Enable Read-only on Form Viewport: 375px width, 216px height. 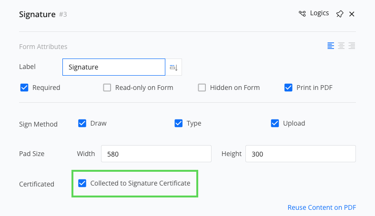(x=107, y=88)
